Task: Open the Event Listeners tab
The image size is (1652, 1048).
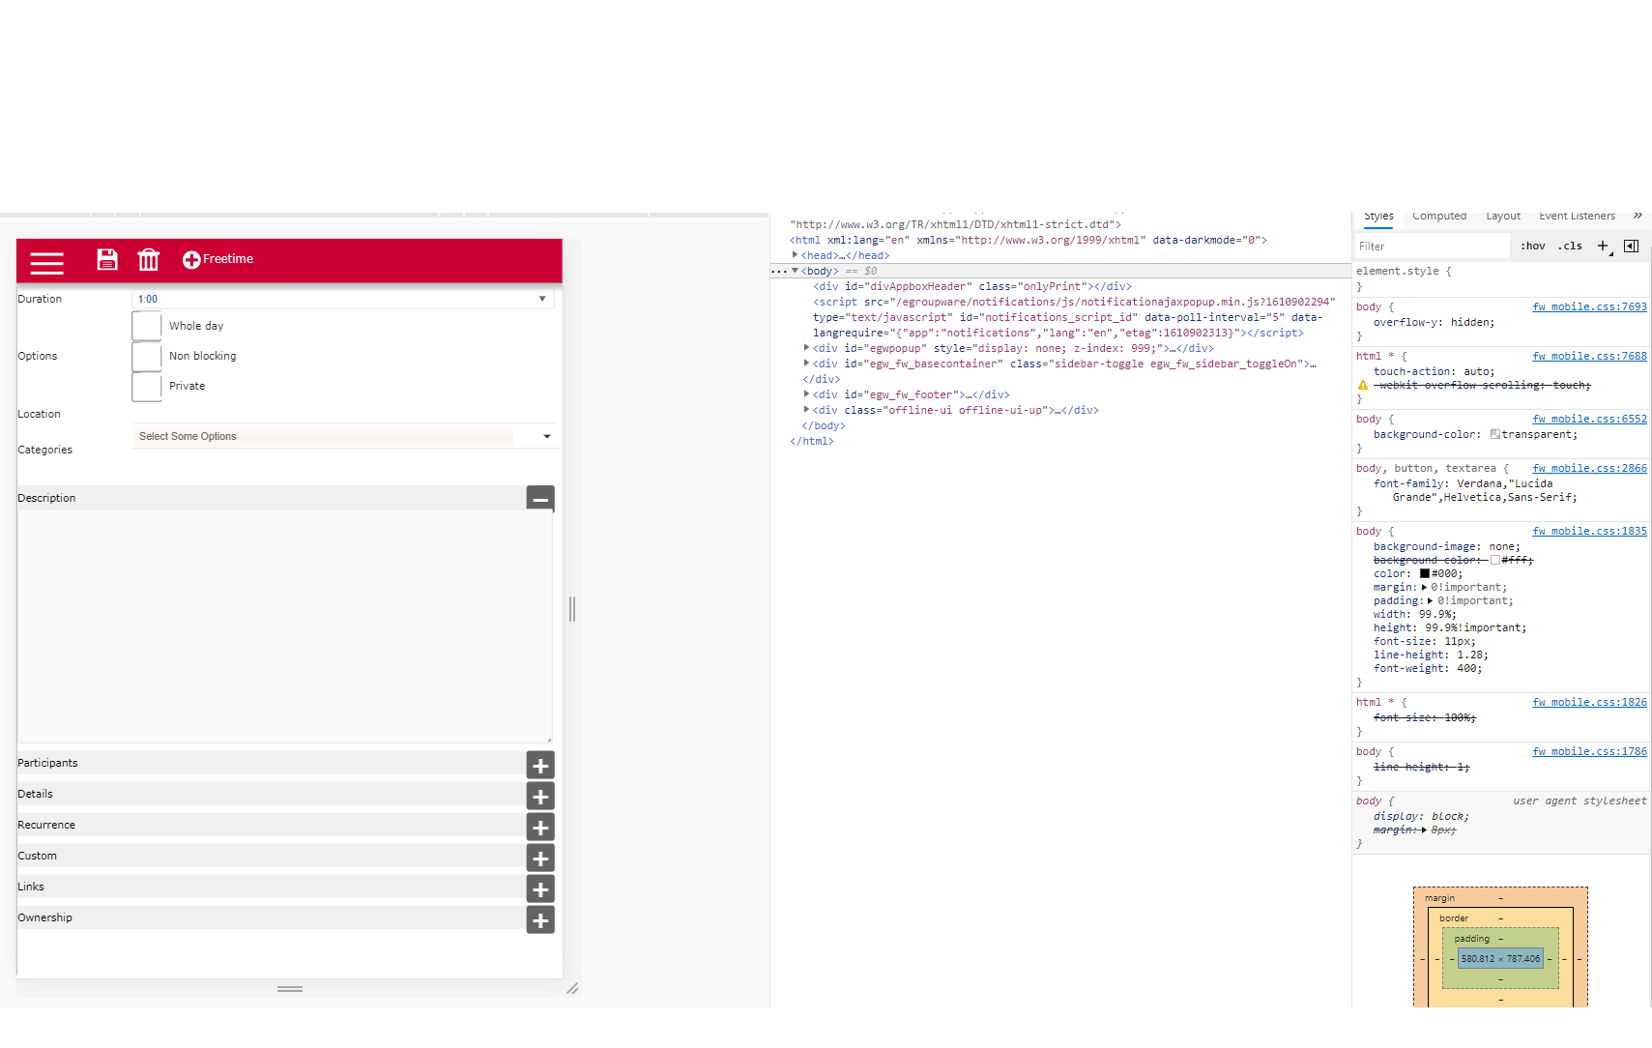Action: (x=1577, y=217)
